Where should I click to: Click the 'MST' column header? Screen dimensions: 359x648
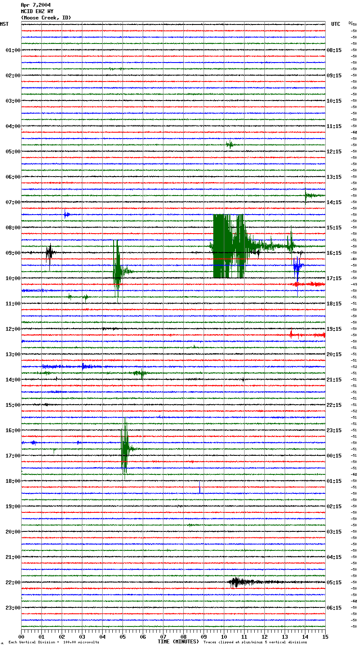pyautogui.click(x=4, y=24)
